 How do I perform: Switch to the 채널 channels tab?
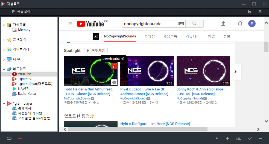(211, 36)
